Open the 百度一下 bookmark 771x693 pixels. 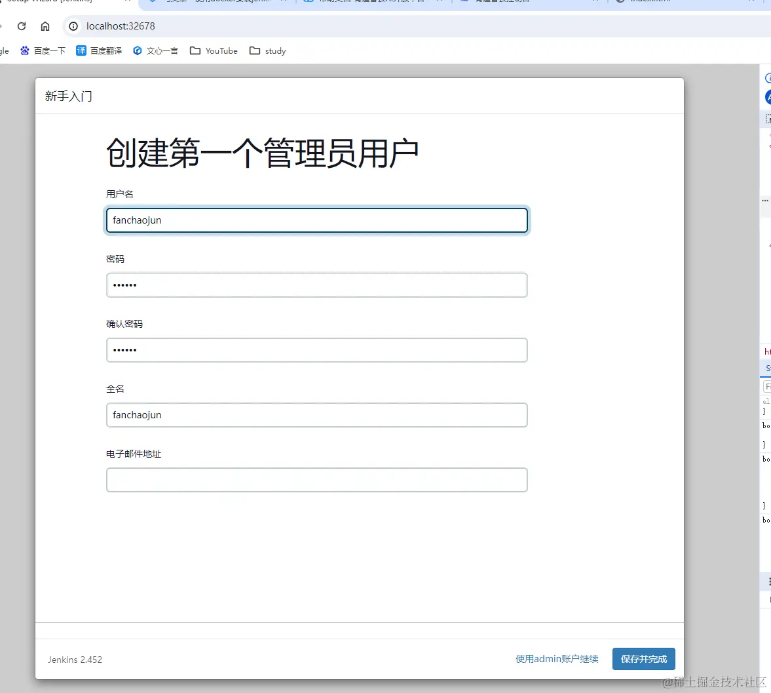[x=43, y=50]
